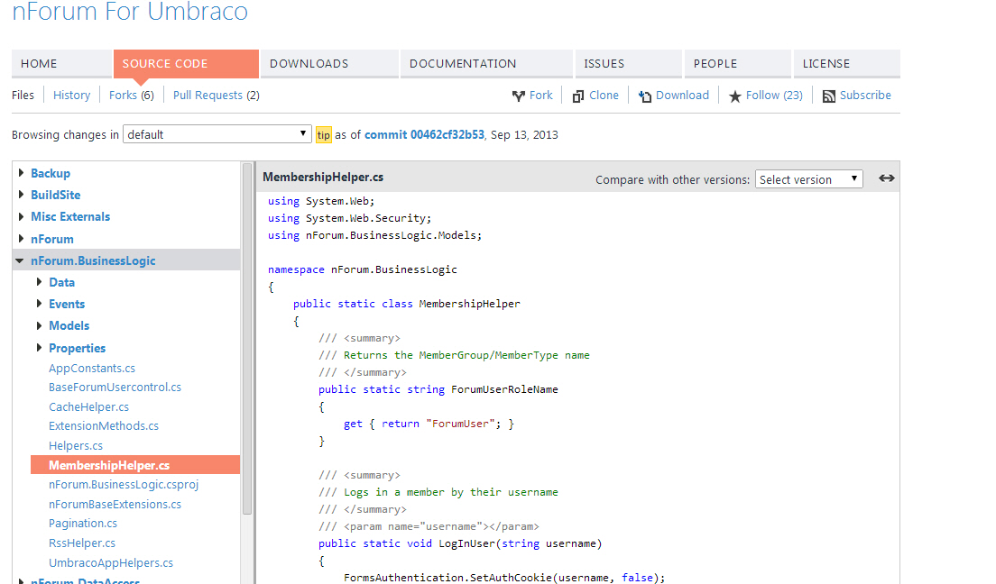Viewport: 996px width, 584px height.
Task: Go to the HOME tab
Action: pos(61,63)
